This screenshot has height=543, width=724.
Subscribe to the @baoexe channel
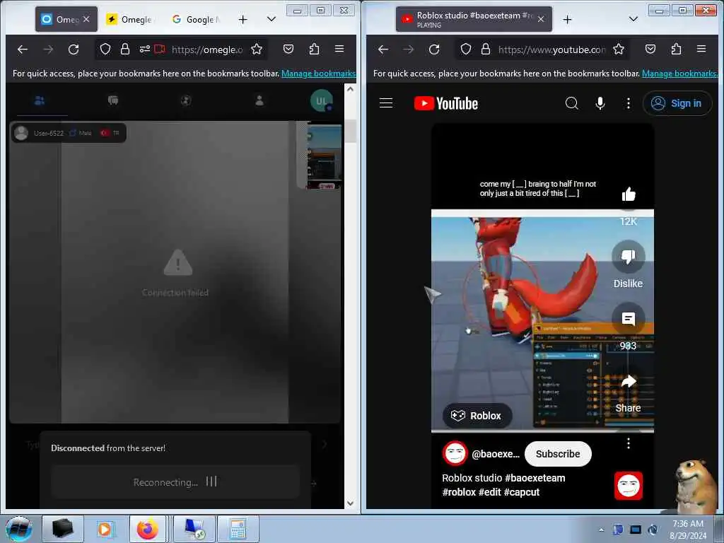coord(558,454)
